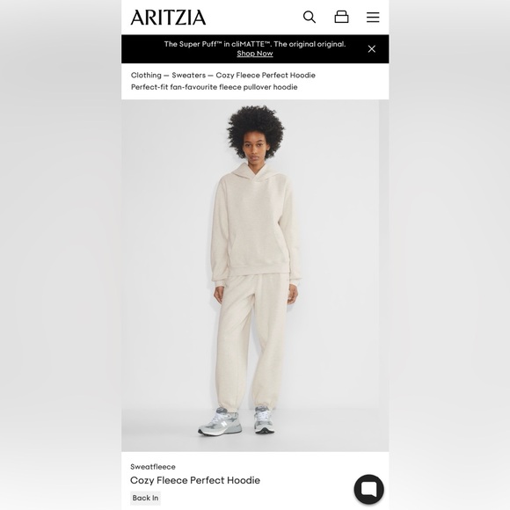Follow the Shop Now link
The image size is (510, 510).
255,54
